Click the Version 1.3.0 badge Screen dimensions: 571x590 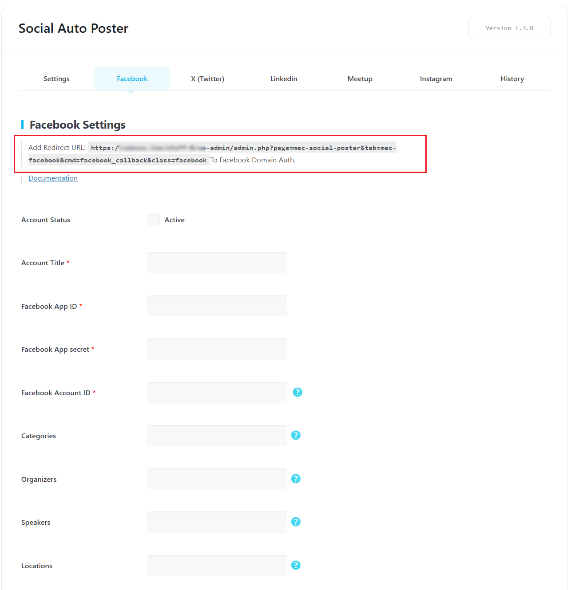click(509, 28)
